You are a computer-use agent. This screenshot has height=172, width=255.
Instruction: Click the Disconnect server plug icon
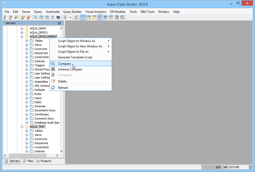point(29,17)
